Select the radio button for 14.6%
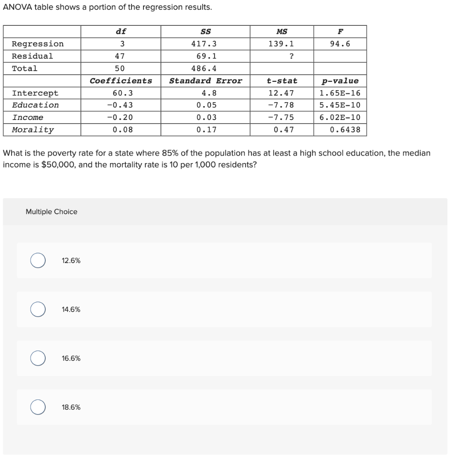 tap(37, 309)
